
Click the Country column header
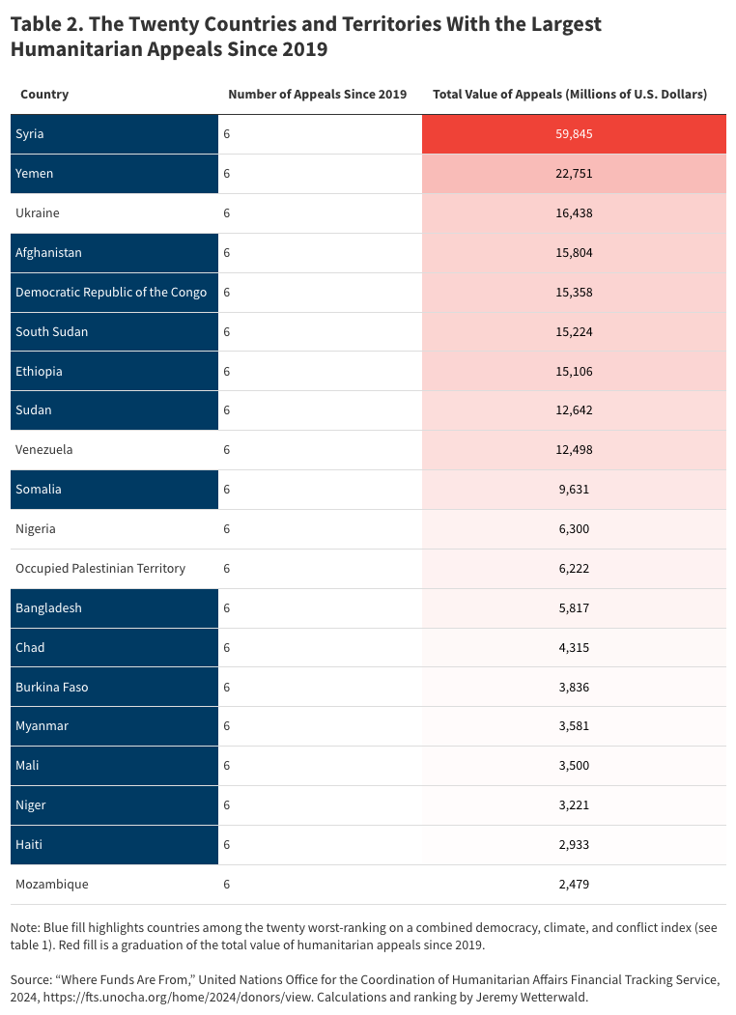[x=44, y=95]
